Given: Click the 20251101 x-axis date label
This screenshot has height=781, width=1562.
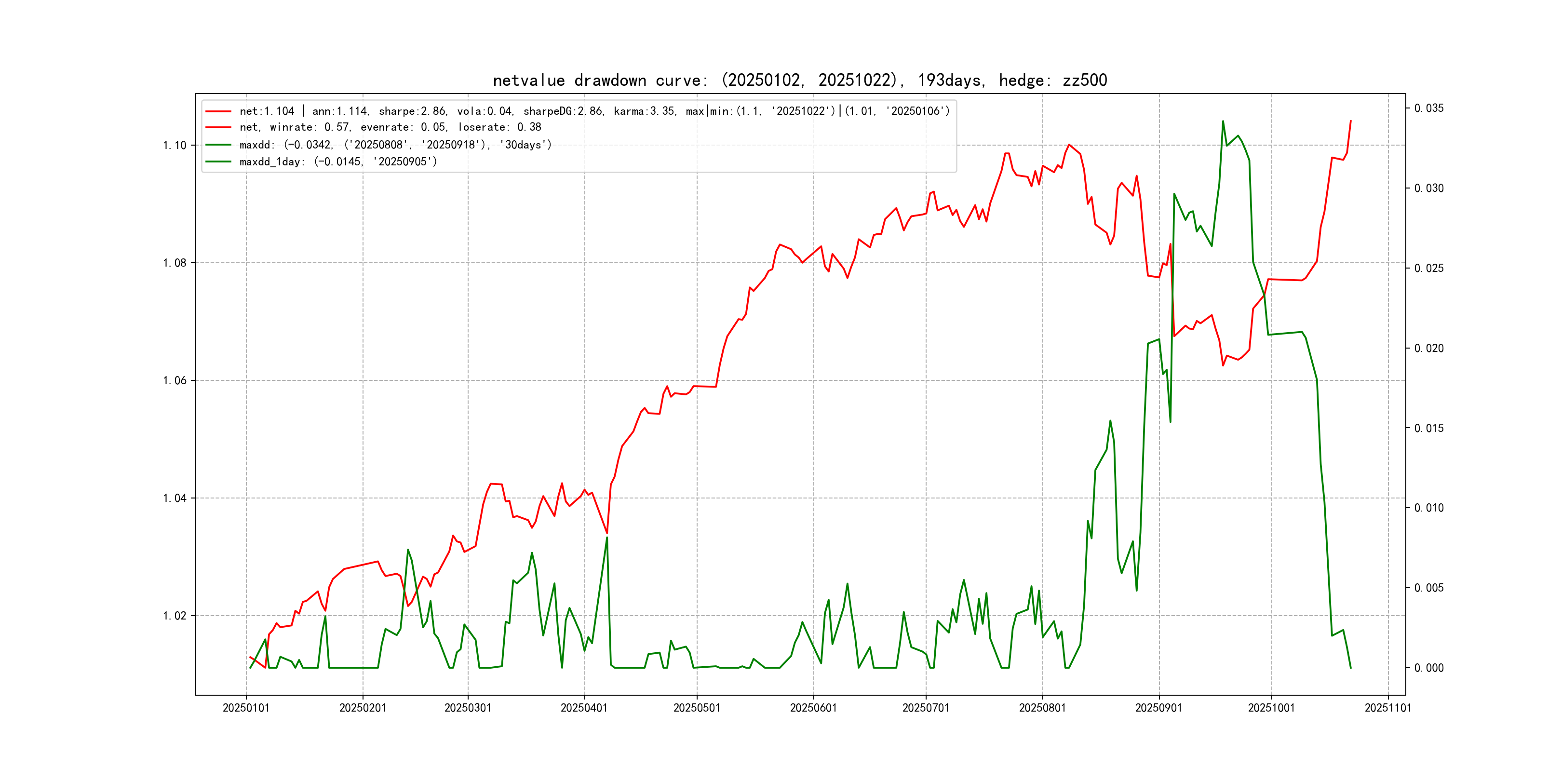Looking at the screenshot, I should (1388, 708).
